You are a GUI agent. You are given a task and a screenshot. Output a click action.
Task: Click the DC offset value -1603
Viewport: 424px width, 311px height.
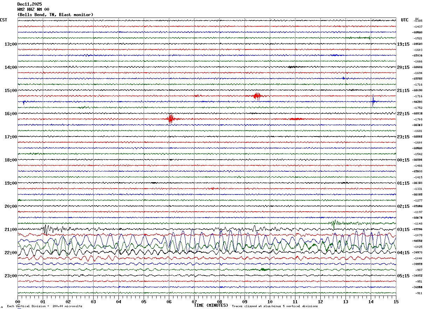[418, 50]
